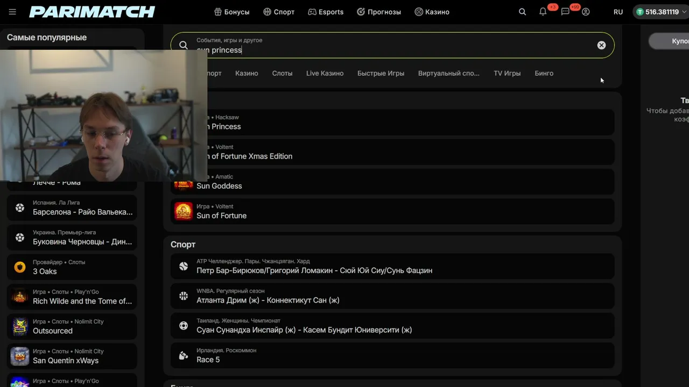Viewport: 689px width, 387px height.
Task: Go to Esports section
Action: click(x=326, y=12)
